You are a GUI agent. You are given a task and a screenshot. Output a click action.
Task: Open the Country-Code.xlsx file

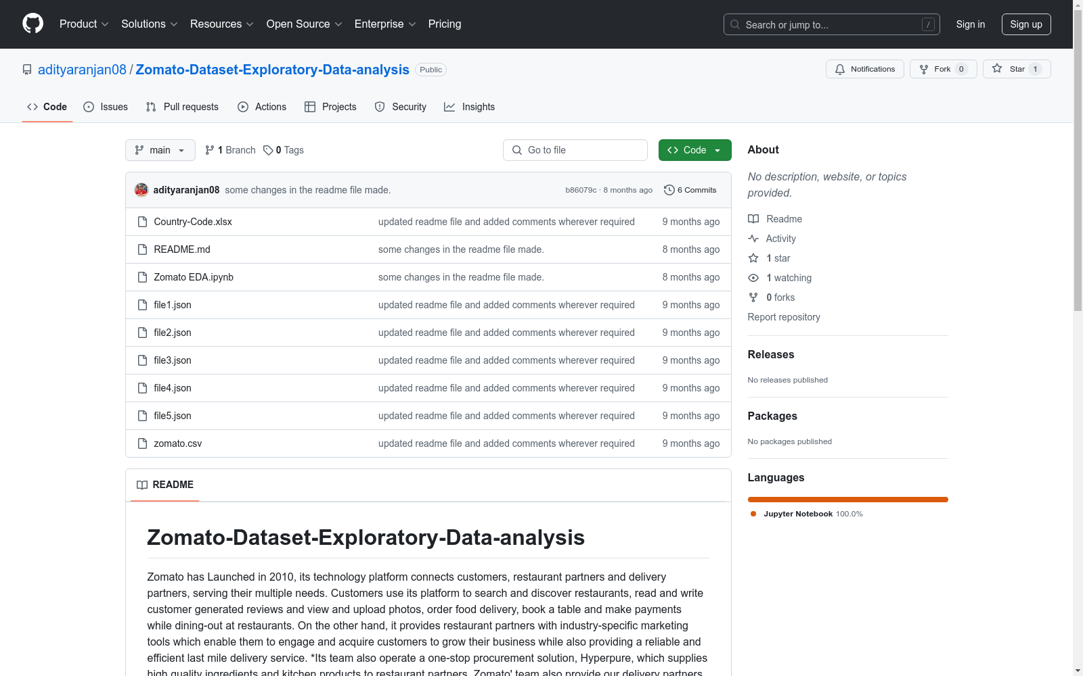click(x=193, y=222)
